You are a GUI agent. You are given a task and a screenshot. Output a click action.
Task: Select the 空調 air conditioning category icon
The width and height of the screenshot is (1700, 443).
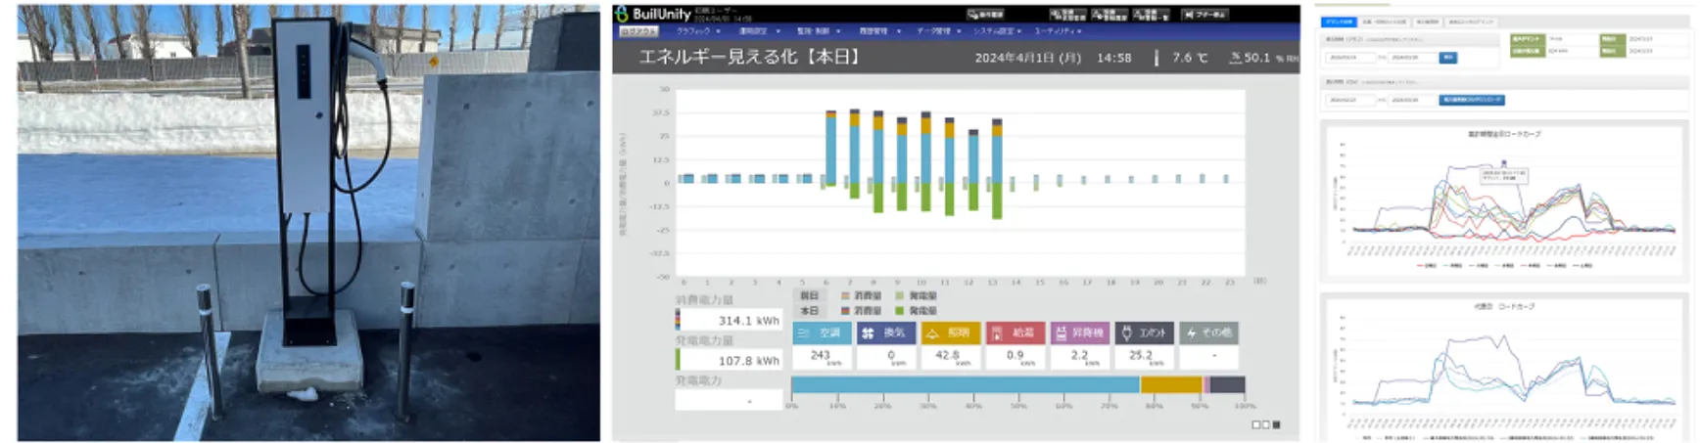click(803, 333)
